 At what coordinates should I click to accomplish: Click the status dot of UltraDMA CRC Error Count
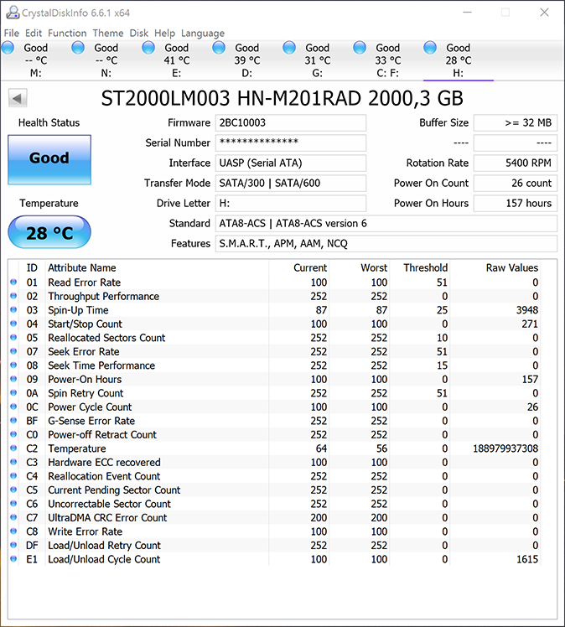(x=13, y=517)
